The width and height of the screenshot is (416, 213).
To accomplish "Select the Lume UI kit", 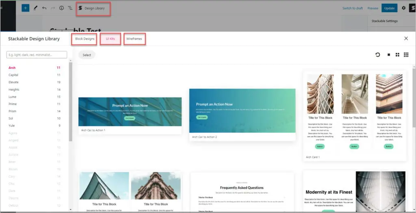I will (35, 97).
